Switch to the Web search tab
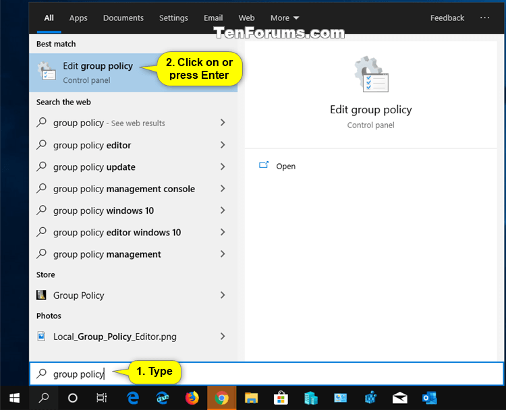This screenshot has height=410, width=506. pyautogui.click(x=246, y=18)
